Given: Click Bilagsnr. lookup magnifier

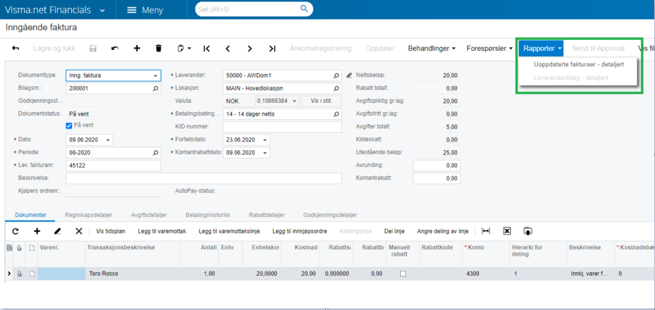Looking at the screenshot, I should (x=156, y=89).
